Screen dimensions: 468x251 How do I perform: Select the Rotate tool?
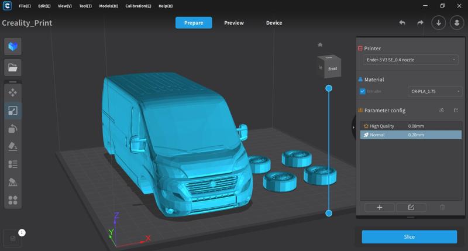point(12,129)
